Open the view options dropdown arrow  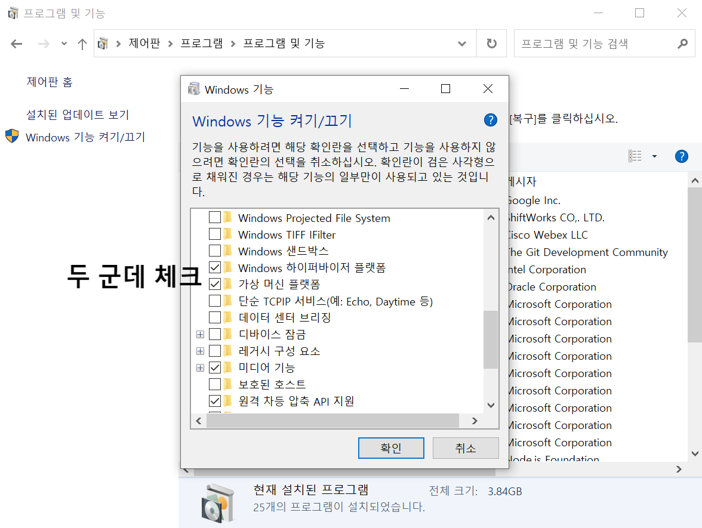pos(654,156)
